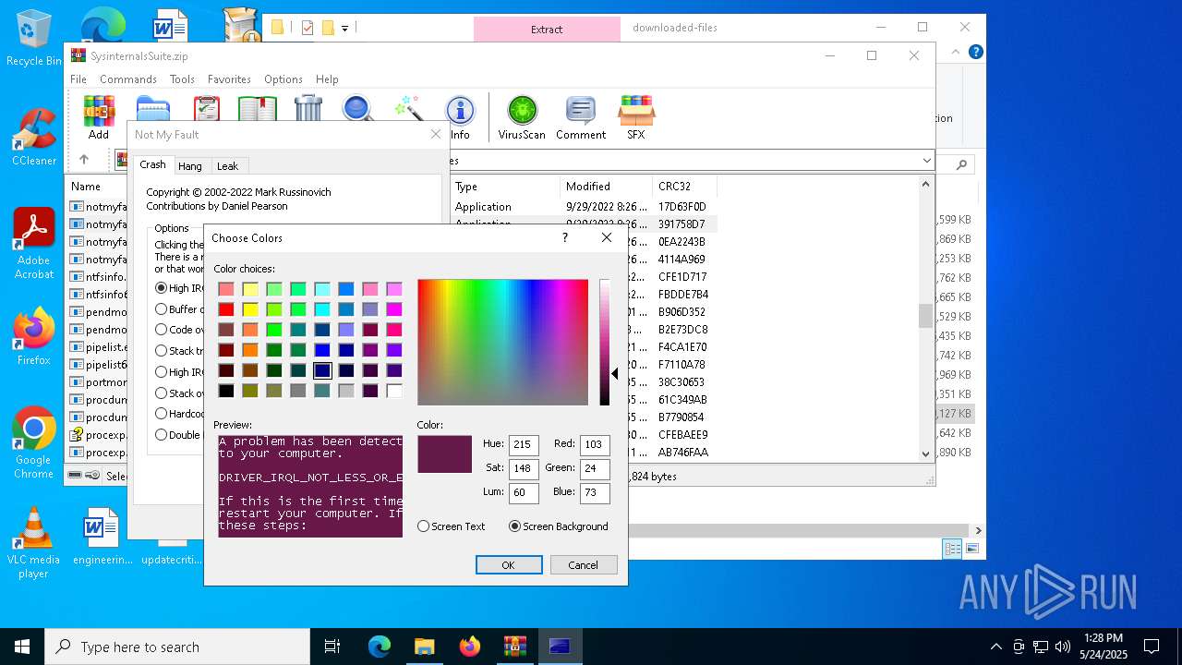Select the Screen Text radio button

point(451,526)
